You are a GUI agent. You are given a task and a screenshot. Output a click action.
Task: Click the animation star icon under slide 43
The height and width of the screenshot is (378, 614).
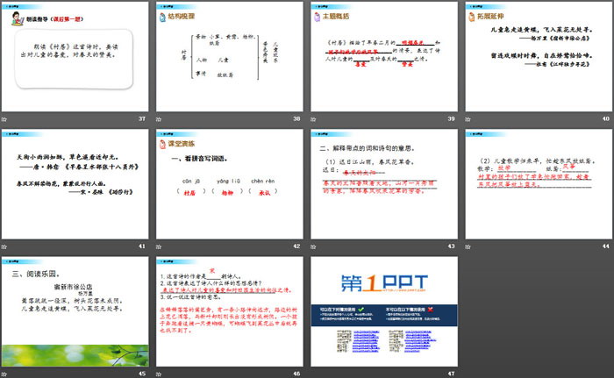point(314,245)
